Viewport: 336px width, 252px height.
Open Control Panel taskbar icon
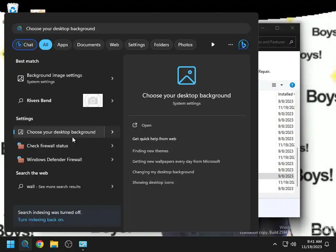point(83,244)
